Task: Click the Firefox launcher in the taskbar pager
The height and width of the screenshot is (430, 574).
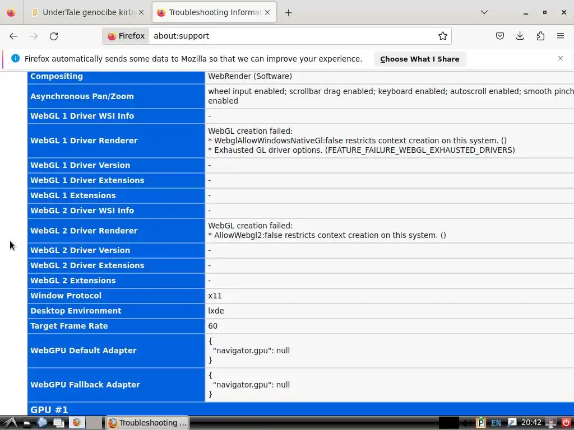Action: point(76,423)
